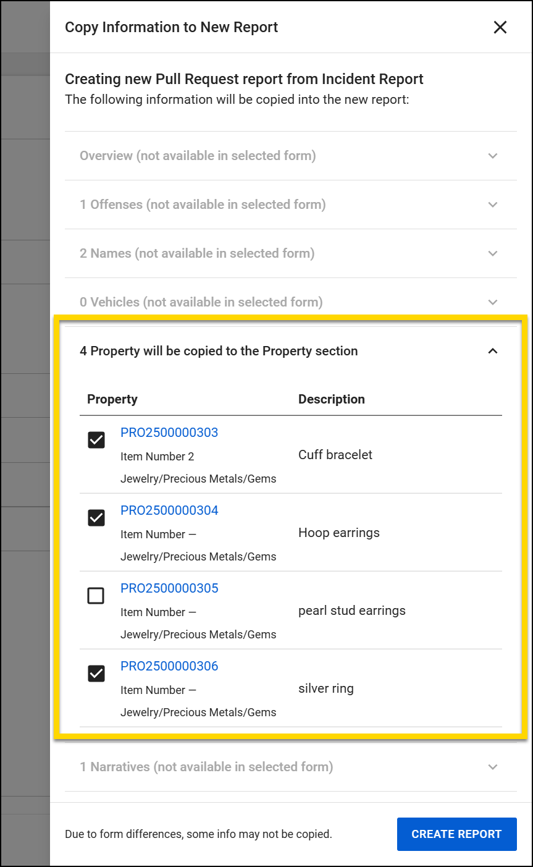Click the Property section collapse chevron icon
Image resolution: width=533 pixels, height=867 pixels.
[492, 350]
